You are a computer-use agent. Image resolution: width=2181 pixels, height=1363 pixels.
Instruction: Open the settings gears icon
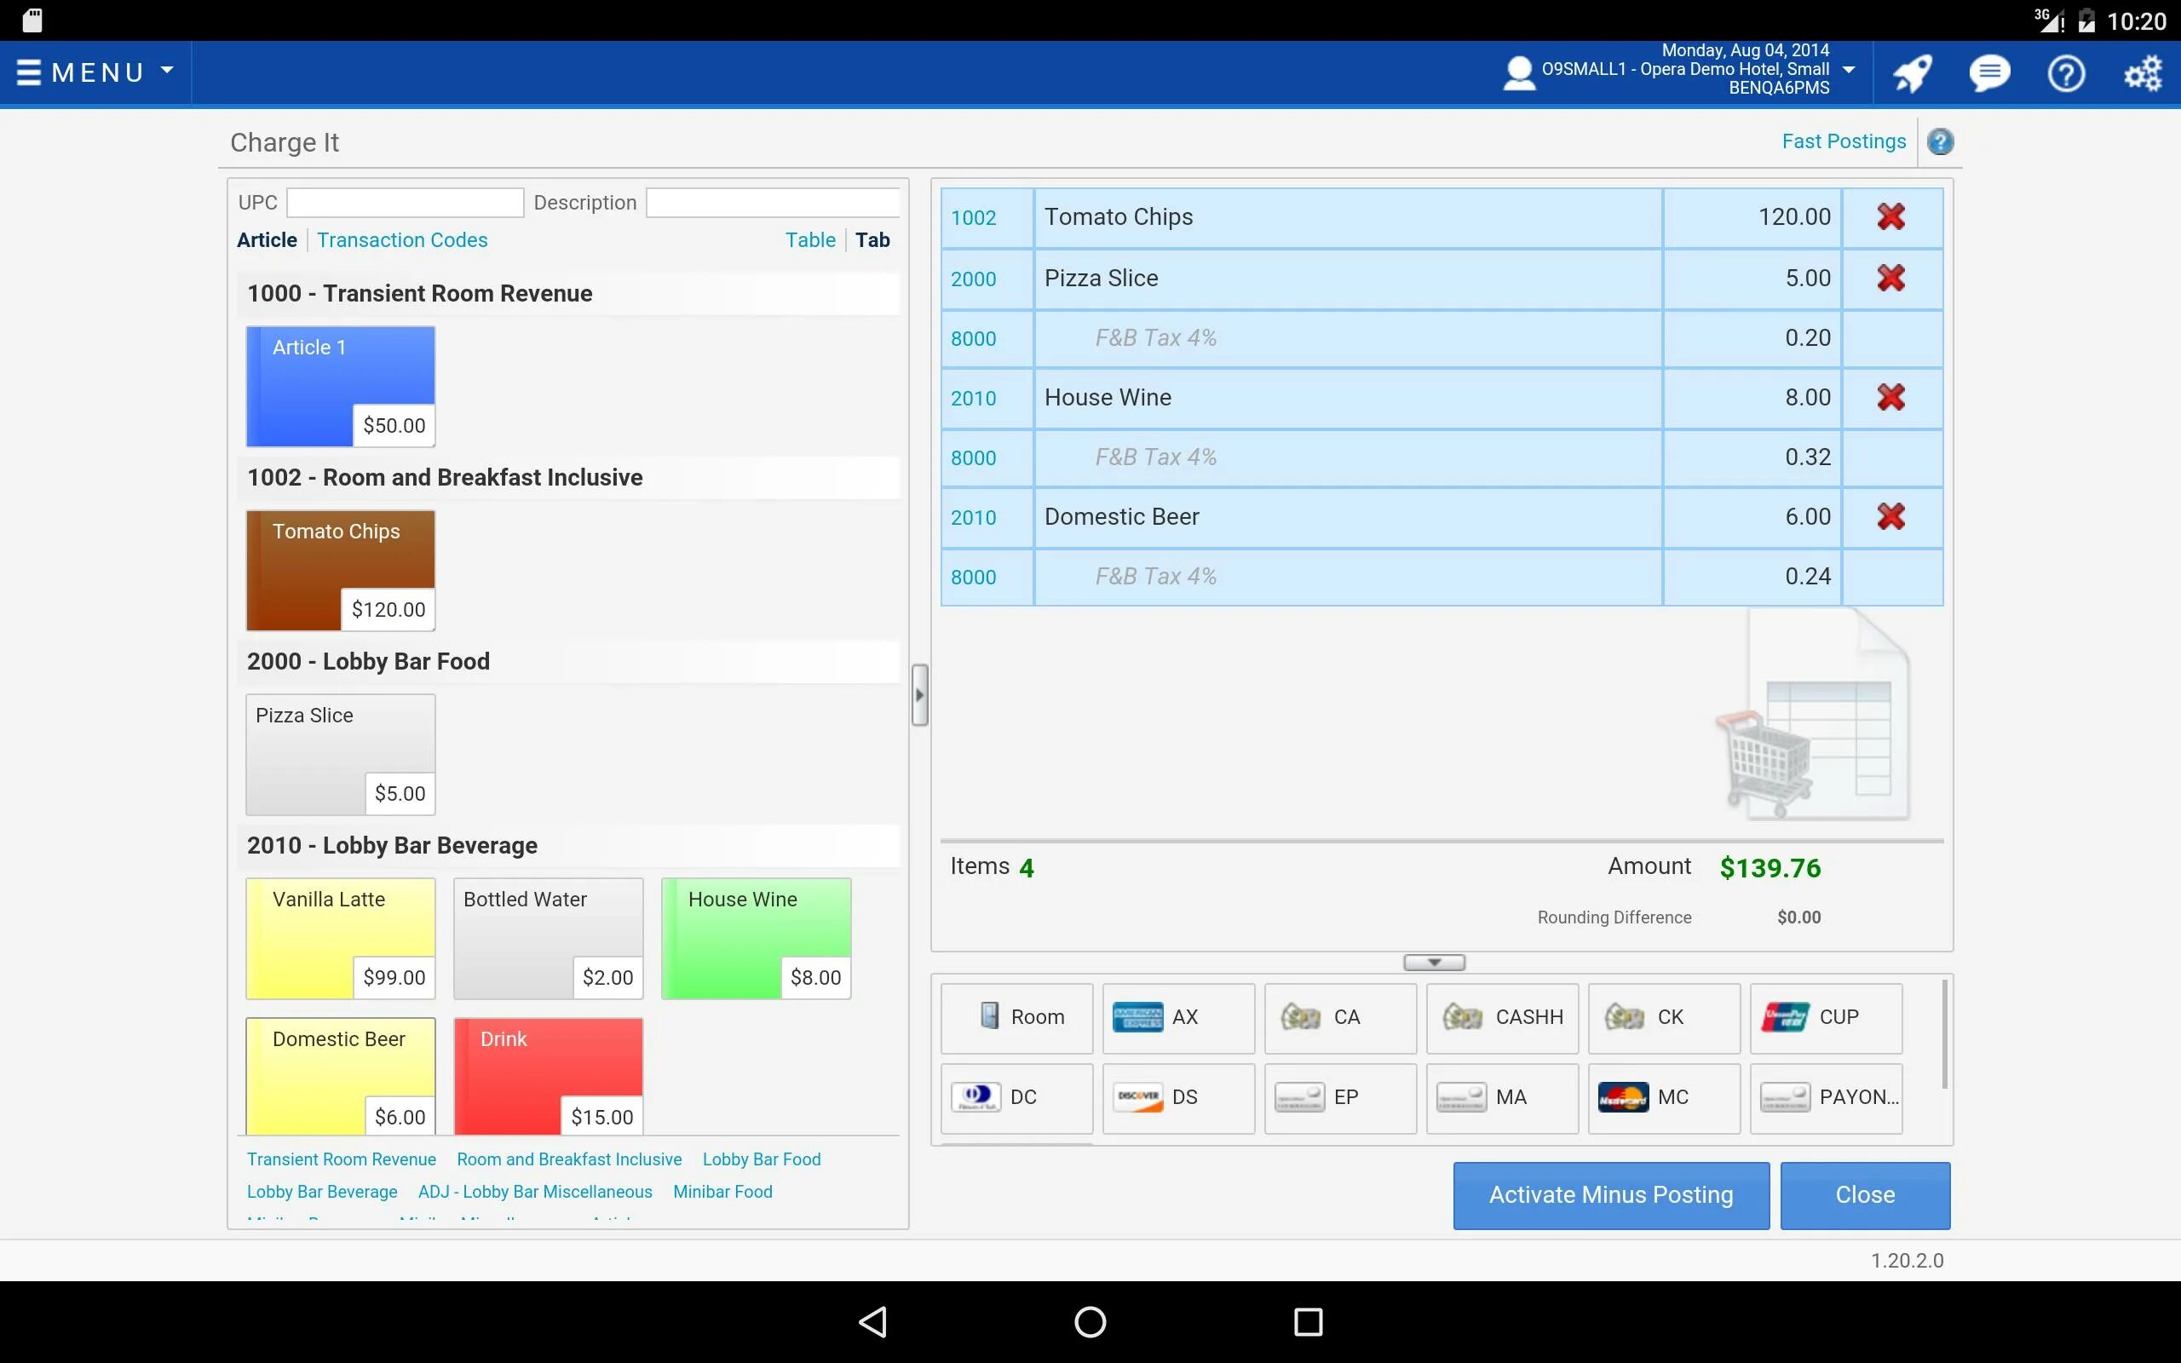2143,73
